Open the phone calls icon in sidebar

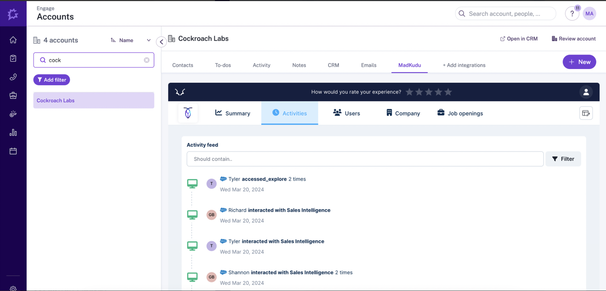tap(13, 77)
